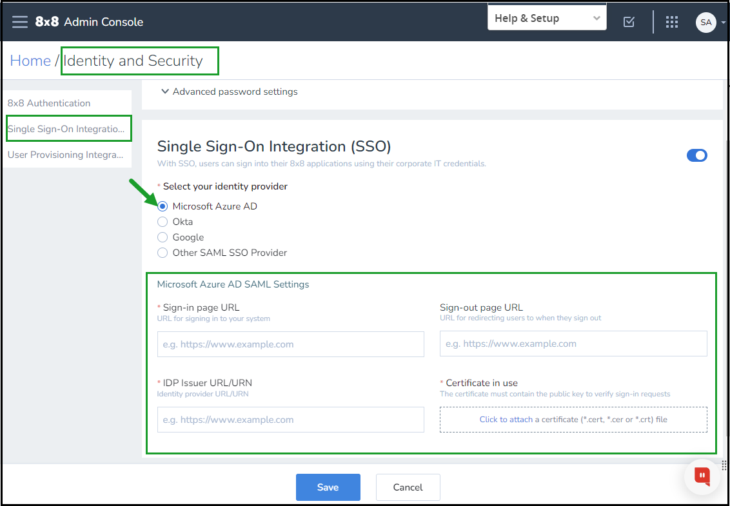Focus the IDP Issuer URL/URN field
This screenshot has width=730, height=506.
tap(290, 420)
